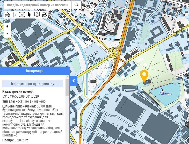Activate the arrow pointer tool

pos(30,14)
